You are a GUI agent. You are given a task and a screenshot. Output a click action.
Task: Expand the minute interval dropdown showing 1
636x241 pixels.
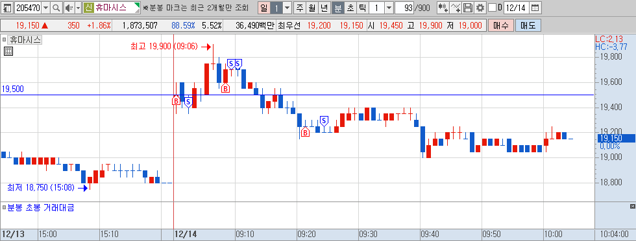pyautogui.click(x=389, y=8)
